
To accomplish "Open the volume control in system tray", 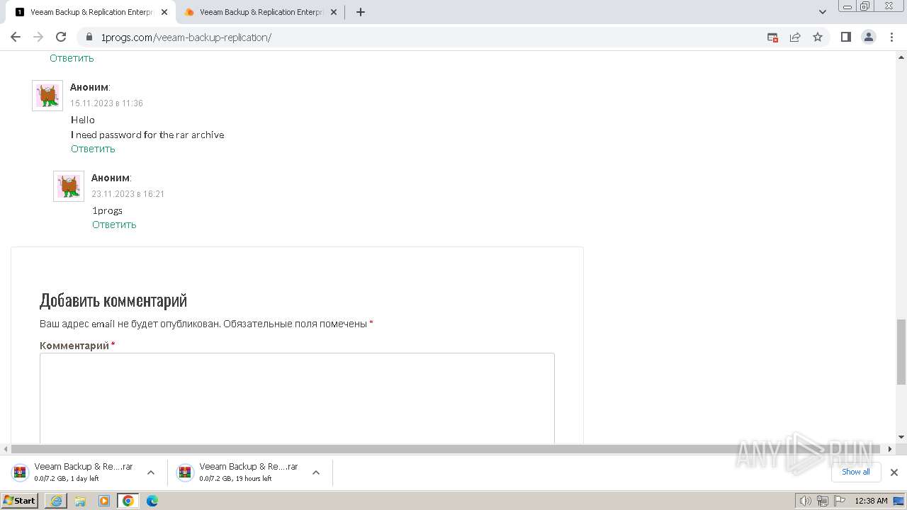I will 805,501.
